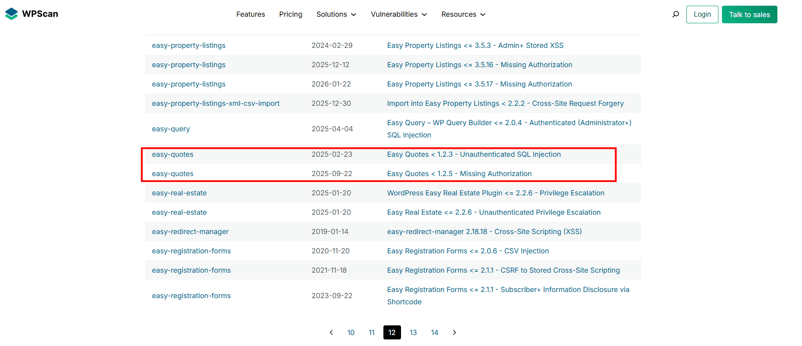Open Easy Quotes Missing Authorization entry
Screen dimensions: 802x346
(x=459, y=174)
